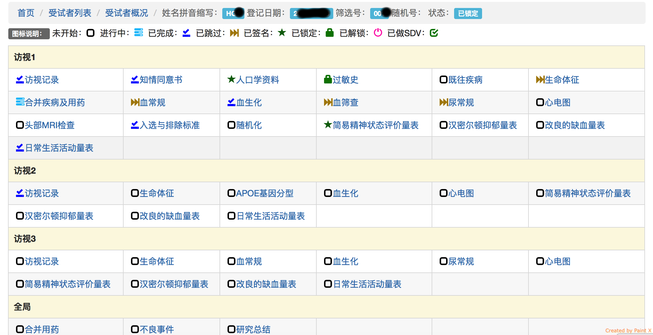Click the empty box beside APOE基因分型
The image size is (653, 335).
(231, 193)
